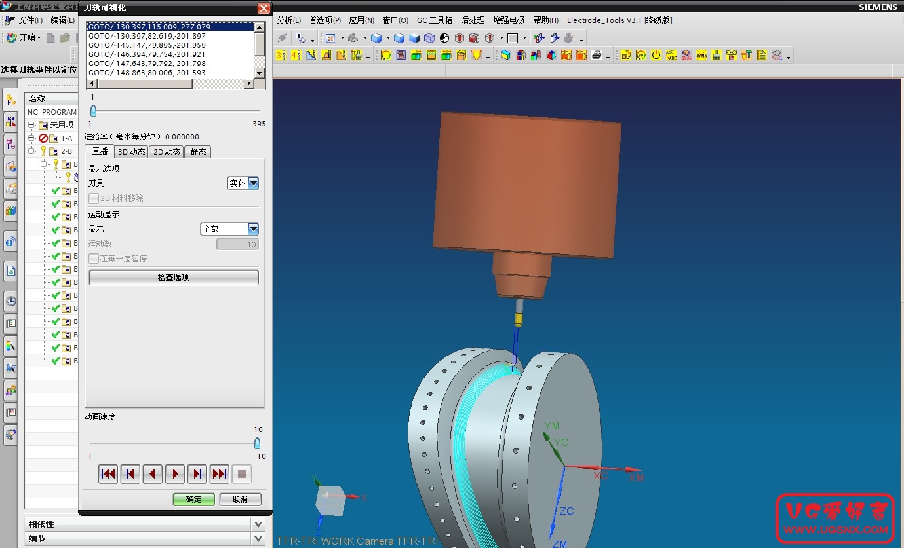Click the power symbol icon in the Electrode toolbar
The width and height of the screenshot is (904, 548).
click(x=656, y=56)
